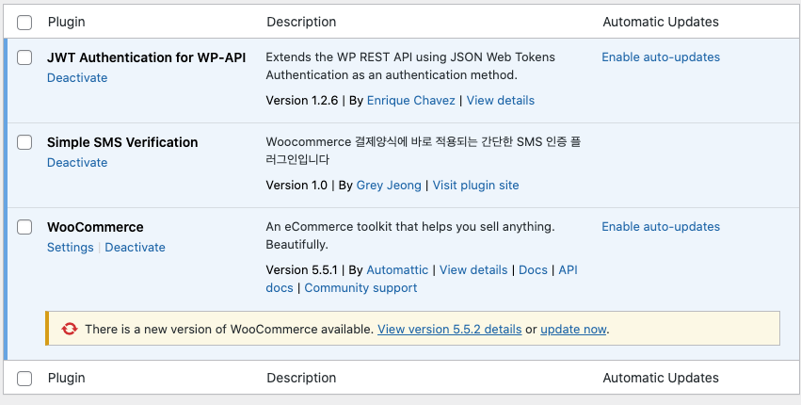The image size is (801, 405).
Task: View details for JWT Authentication plugin
Action: click(501, 100)
